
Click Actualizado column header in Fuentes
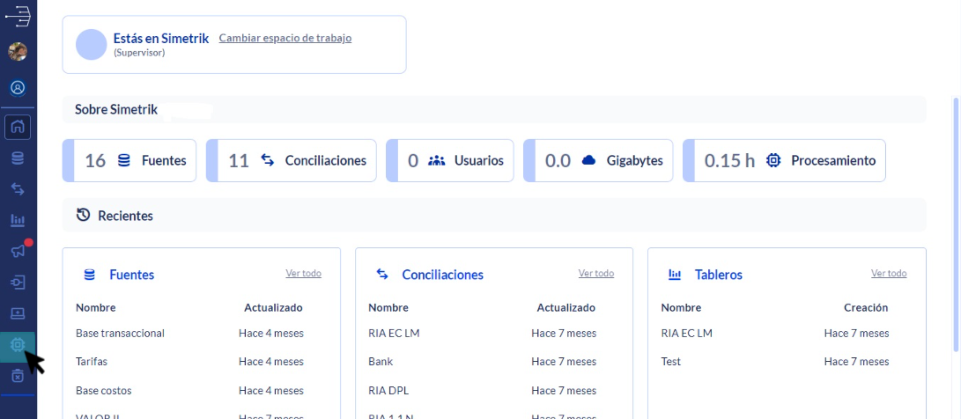273,307
